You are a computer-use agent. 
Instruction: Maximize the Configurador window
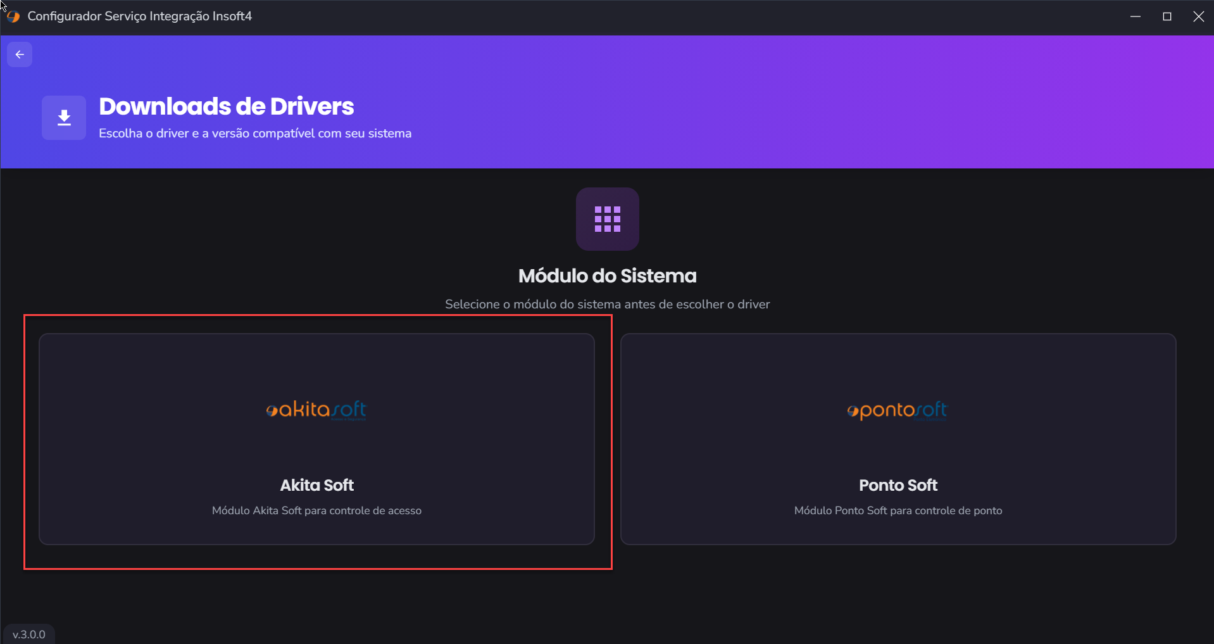[x=1167, y=16]
